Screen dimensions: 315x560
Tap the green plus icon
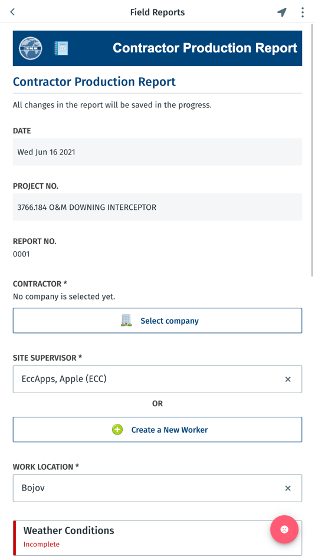click(x=117, y=429)
